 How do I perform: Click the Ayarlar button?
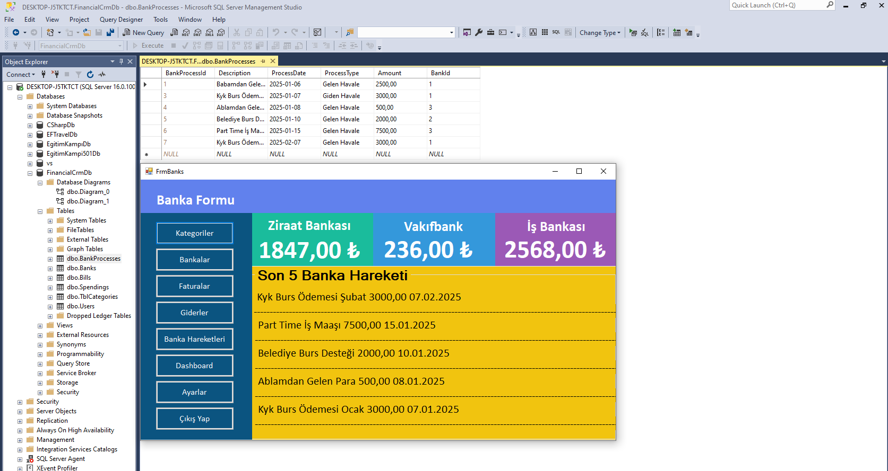pyautogui.click(x=195, y=392)
